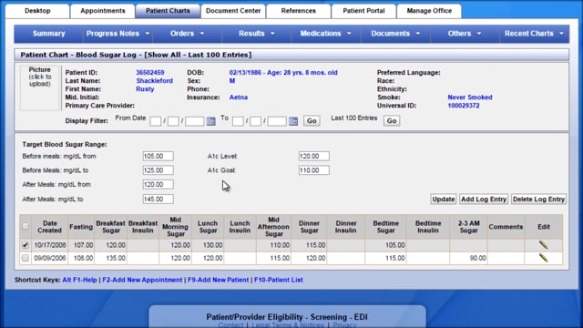The height and width of the screenshot is (328, 583).
Task: Click the Comments column header
Action: [506, 227]
